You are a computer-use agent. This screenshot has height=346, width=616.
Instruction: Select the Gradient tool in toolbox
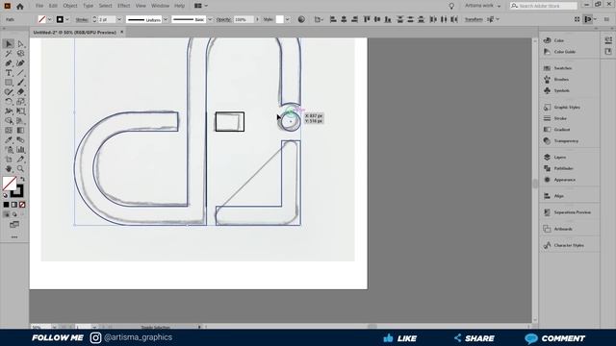click(20, 131)
